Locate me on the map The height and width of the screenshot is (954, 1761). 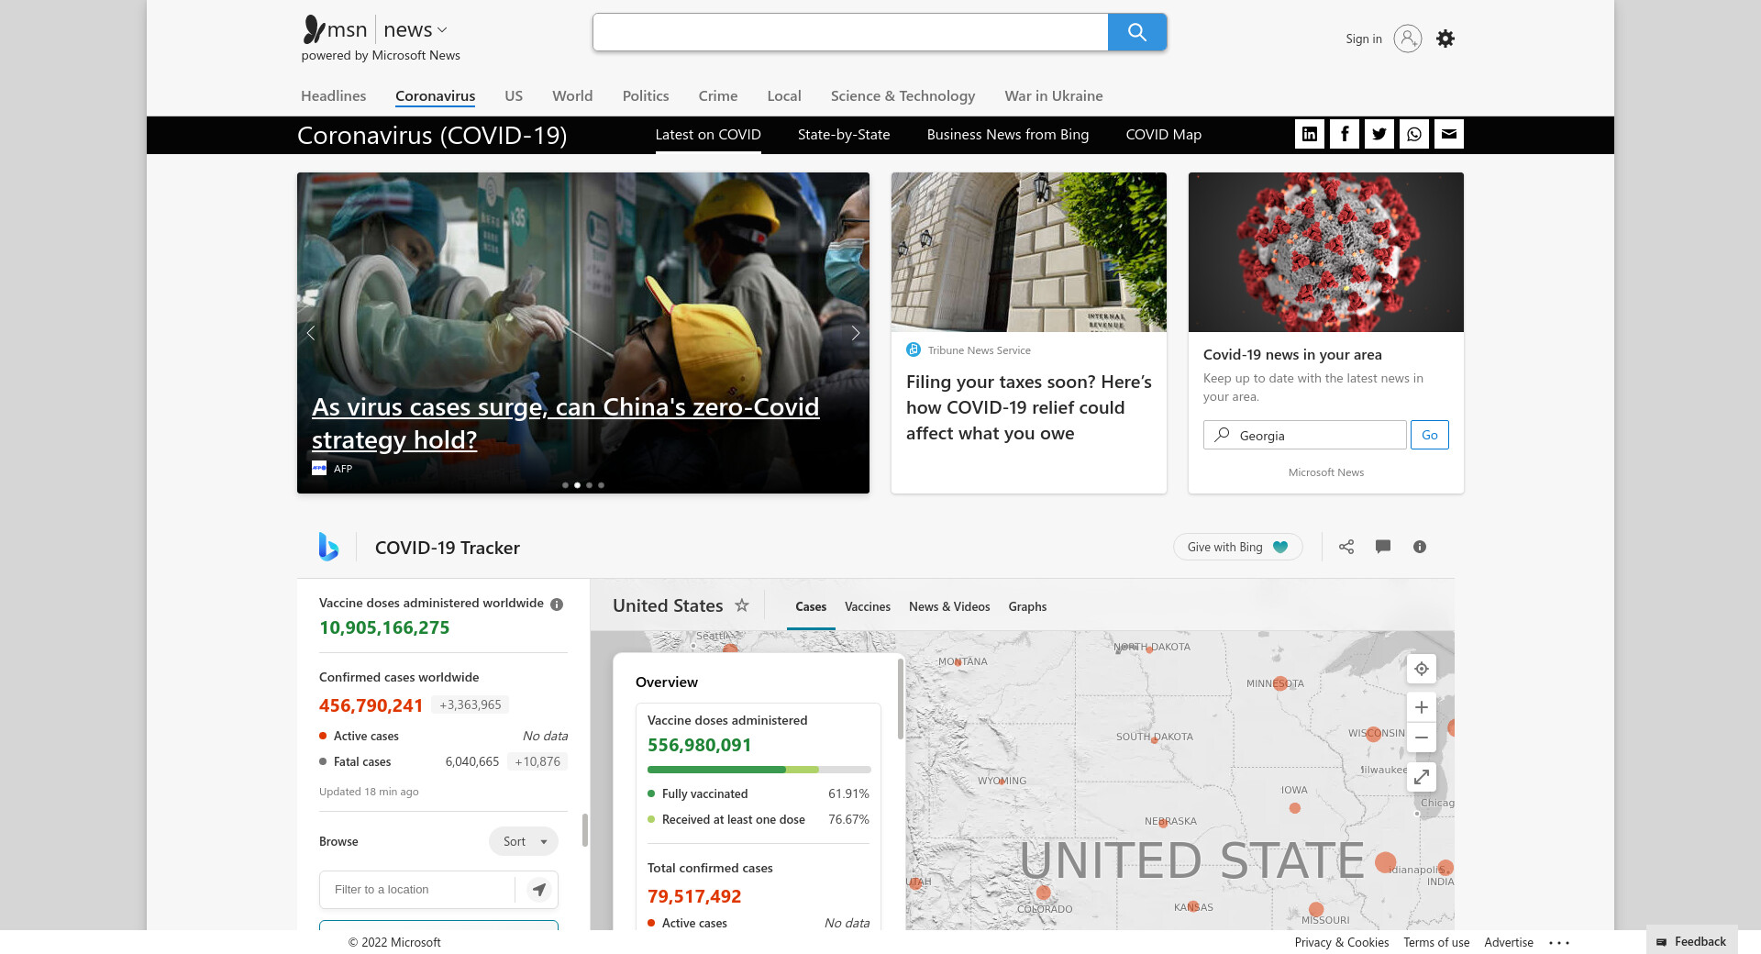[x=1421, y=669]
